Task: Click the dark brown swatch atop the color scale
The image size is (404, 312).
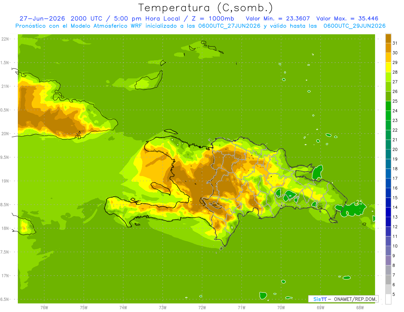Action: point(388,38)
